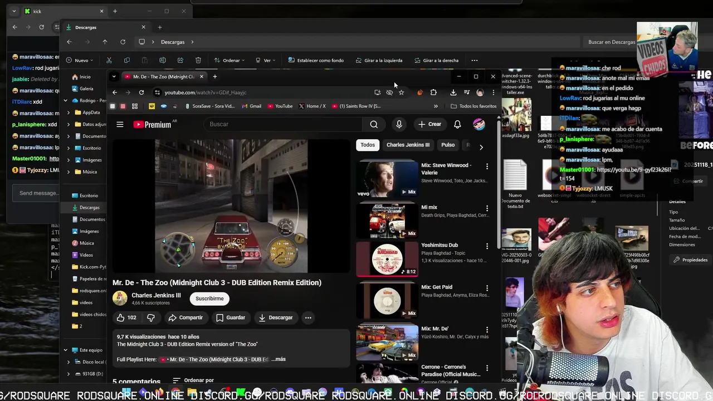The width and height of the screenshot is (713, 401).
Task: Show more hidden bookmarks chevron
Action: point(436,106)
